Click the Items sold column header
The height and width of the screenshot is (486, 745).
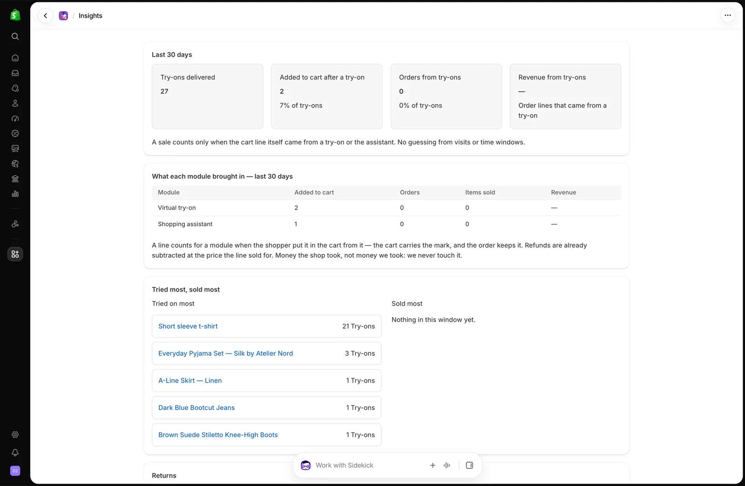coord(480,192)
